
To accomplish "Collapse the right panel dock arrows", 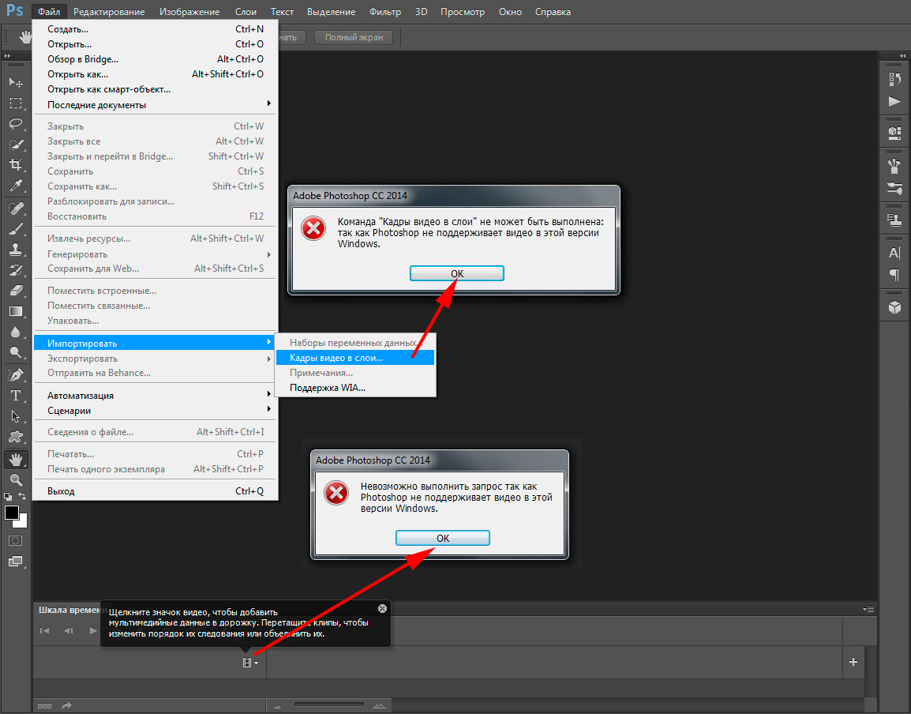I will [x=902, y=56].
